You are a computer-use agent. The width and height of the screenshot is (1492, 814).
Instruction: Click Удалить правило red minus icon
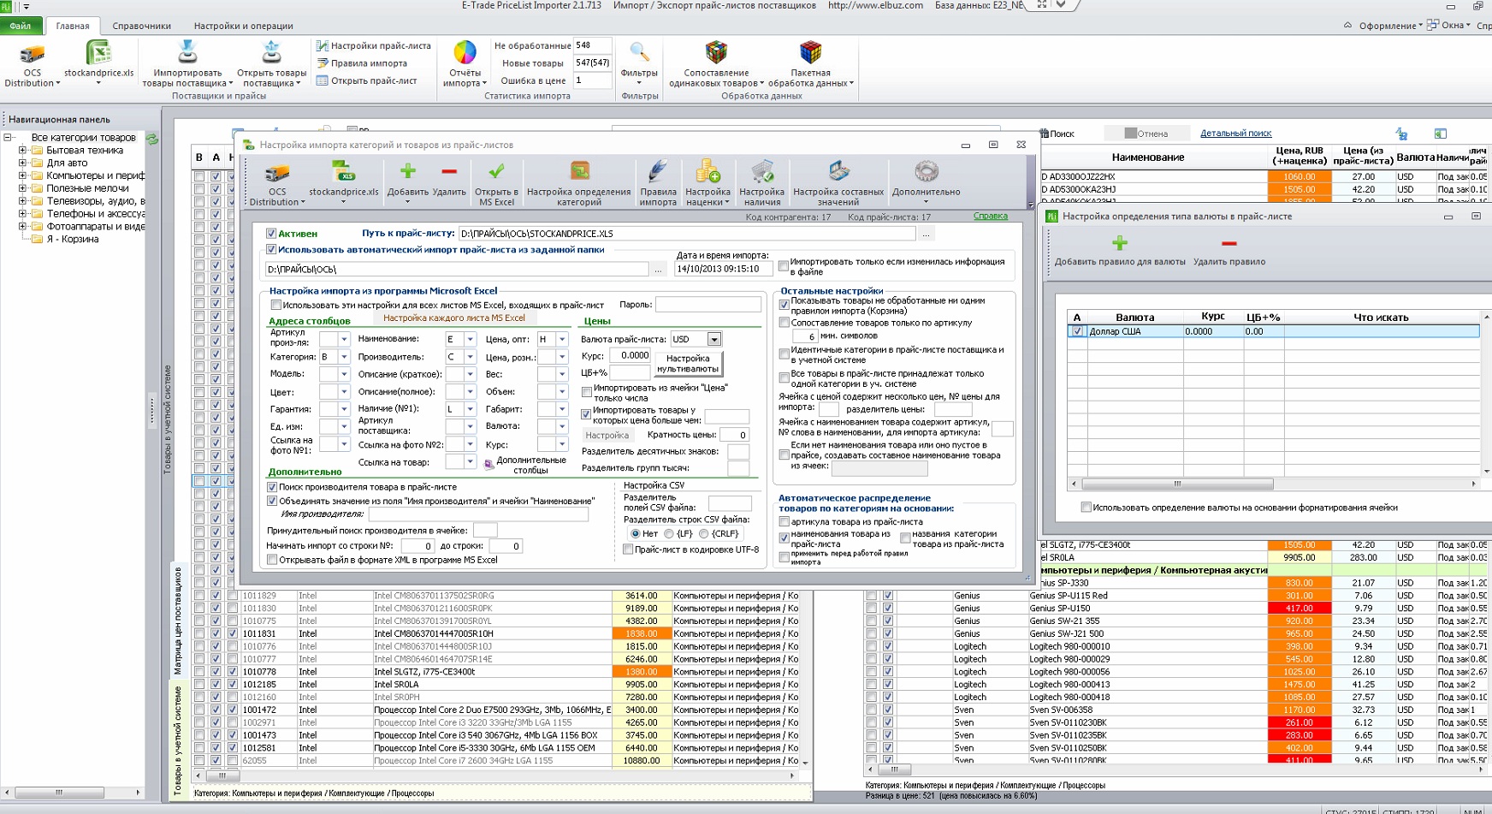[1229, 243]
